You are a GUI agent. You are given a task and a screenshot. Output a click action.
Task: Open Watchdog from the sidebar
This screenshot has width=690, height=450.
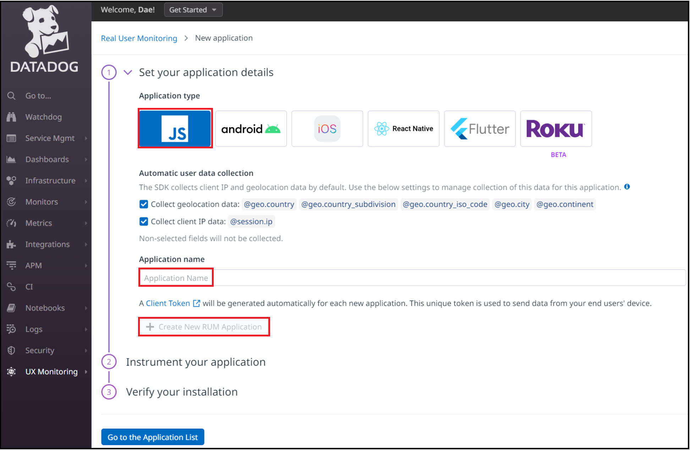[43, 117]
